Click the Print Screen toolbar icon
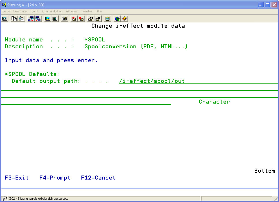Viewport: 279px width, 202px height. (x=5, y=19)
